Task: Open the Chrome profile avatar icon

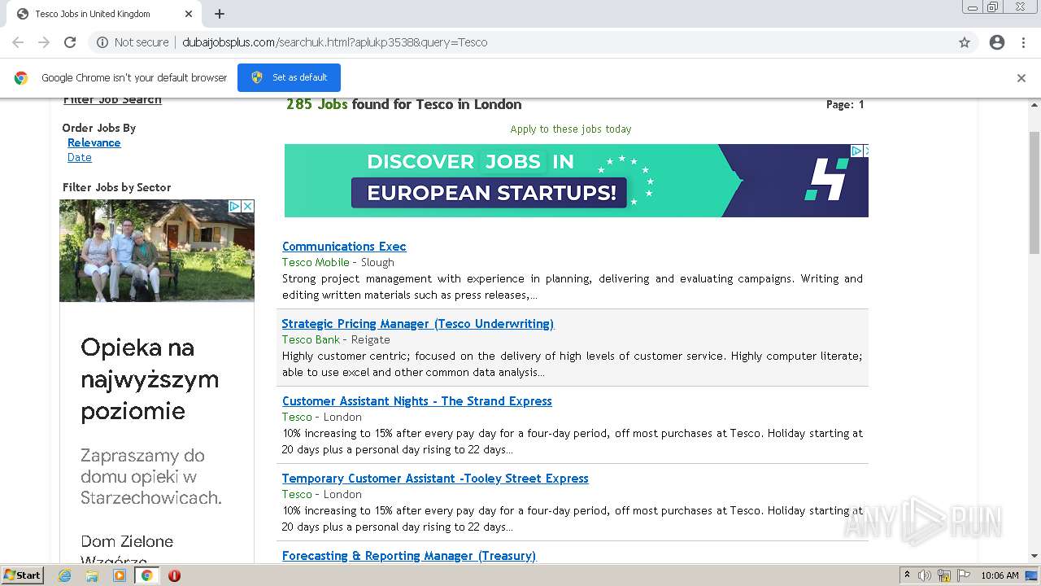Action: [x=997, y=42]
